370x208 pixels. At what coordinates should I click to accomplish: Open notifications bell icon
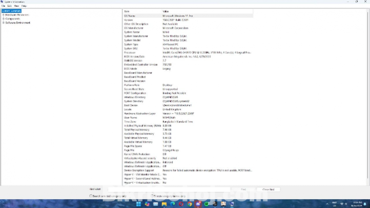pyautogui.click(x=365, y=204)
